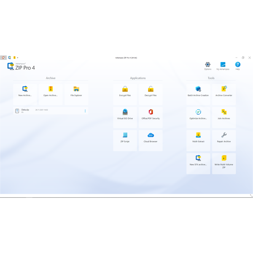Open Archive tile
The image size is (253, 253).
[51, 94]
